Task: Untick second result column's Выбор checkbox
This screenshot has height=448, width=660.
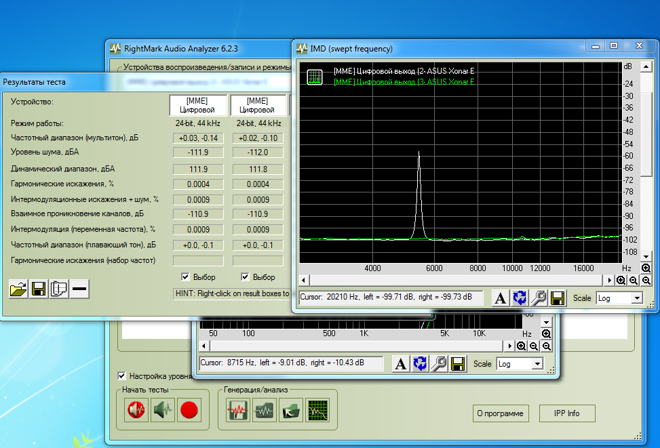Action: pyautogui.click(x=245, y=277)
